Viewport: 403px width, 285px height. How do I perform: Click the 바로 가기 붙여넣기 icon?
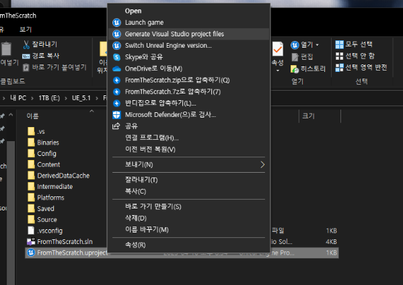click(26, 67)
